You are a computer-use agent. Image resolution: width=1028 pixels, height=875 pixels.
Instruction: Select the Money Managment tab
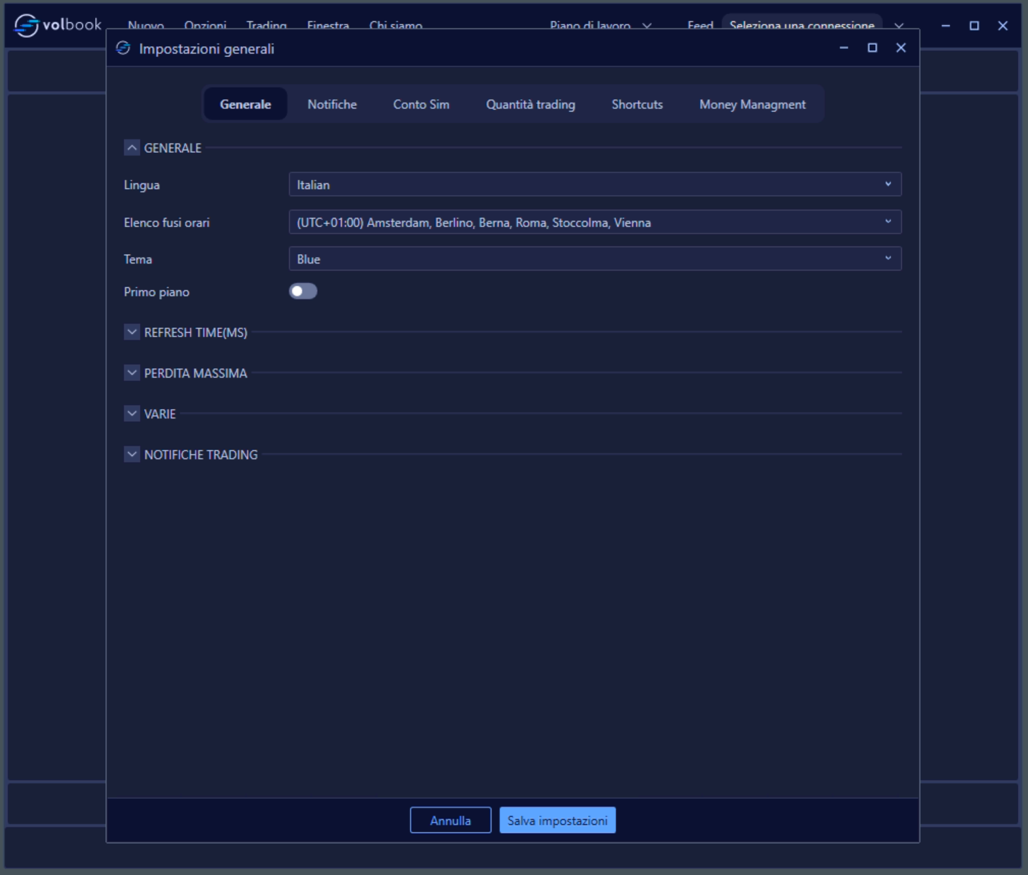tap(752, 104)
